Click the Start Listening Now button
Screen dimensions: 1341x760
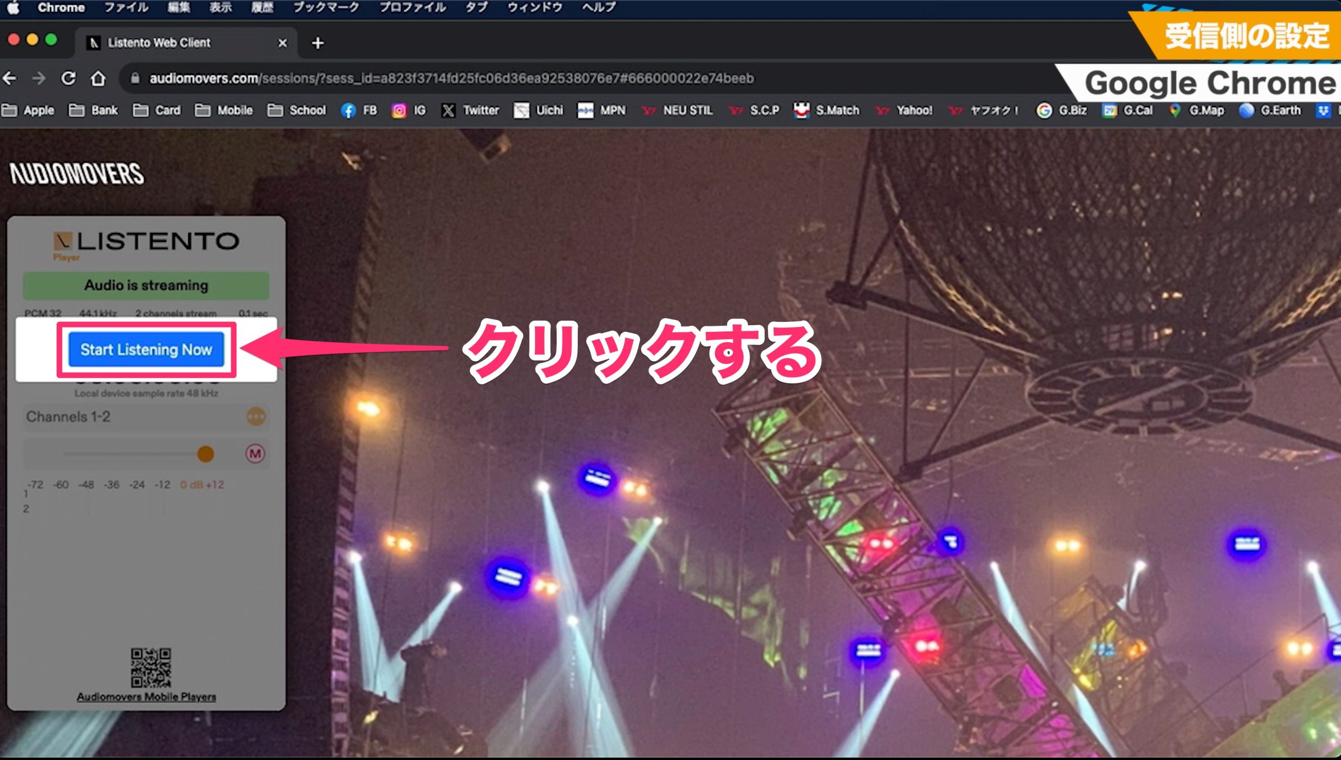click(146, 349)
